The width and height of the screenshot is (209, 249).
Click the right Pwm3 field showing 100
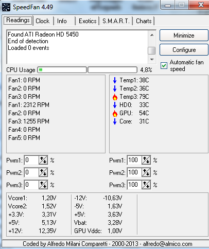pyautogui.click(x=134, y=185)
